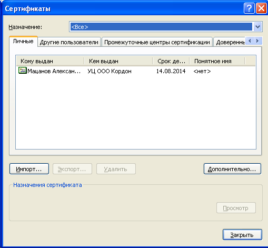The image size is (268, 248).
Task: Sort by the Кому выдан column header
Action: point(50,61)
